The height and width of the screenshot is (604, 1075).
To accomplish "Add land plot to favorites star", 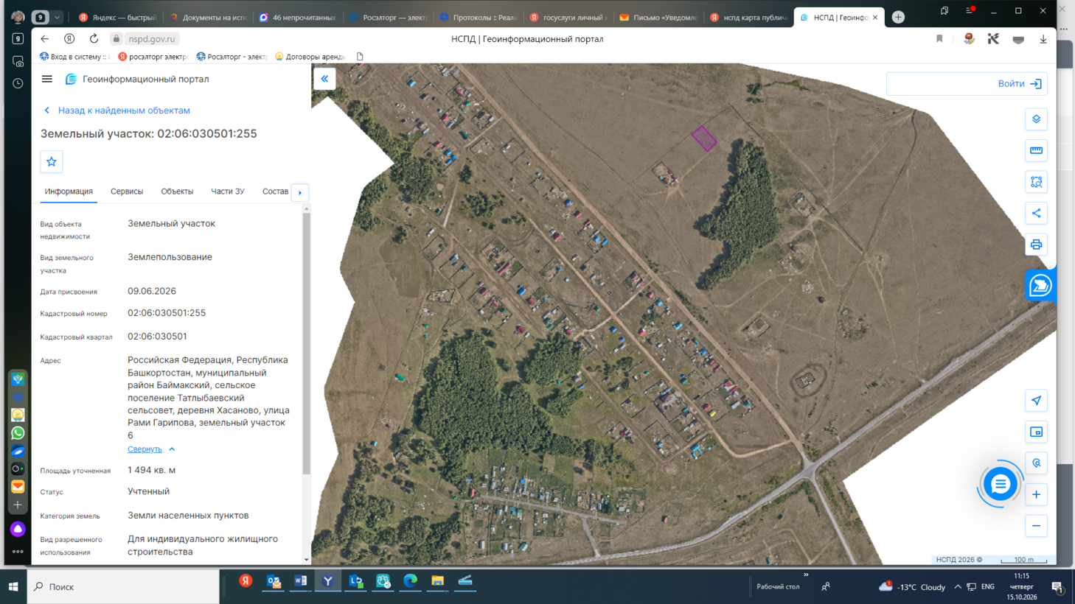I will coord(52,162).
